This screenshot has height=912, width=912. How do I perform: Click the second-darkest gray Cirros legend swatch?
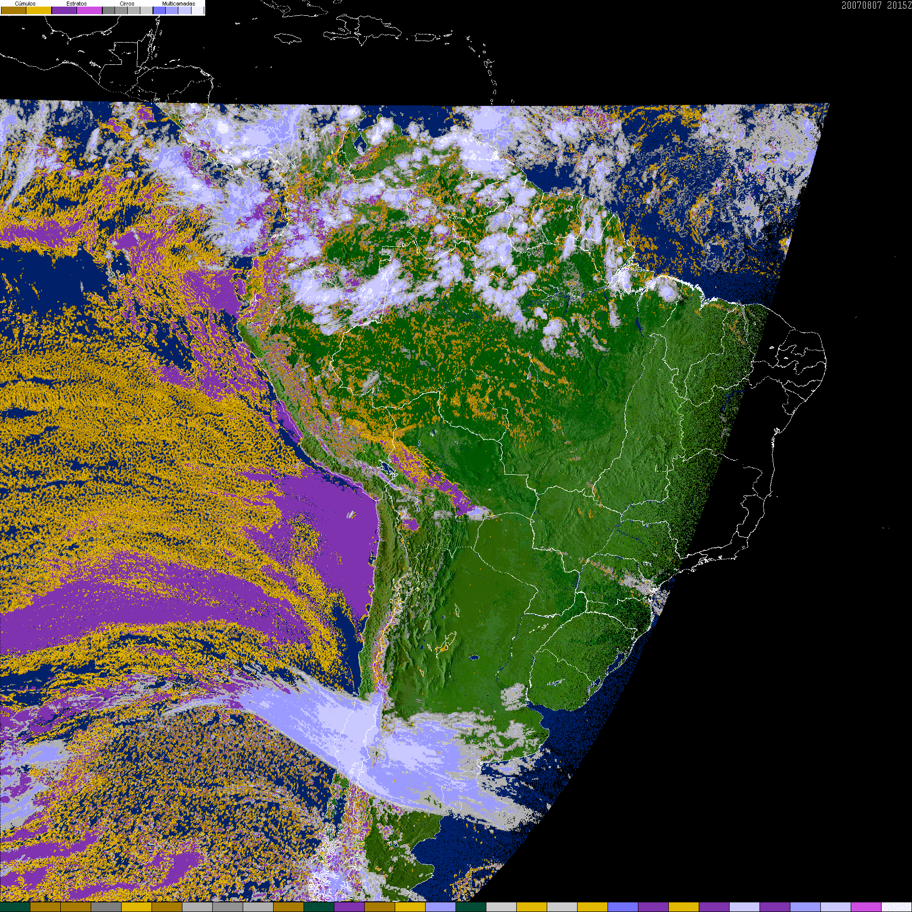[x=121, y=10]
